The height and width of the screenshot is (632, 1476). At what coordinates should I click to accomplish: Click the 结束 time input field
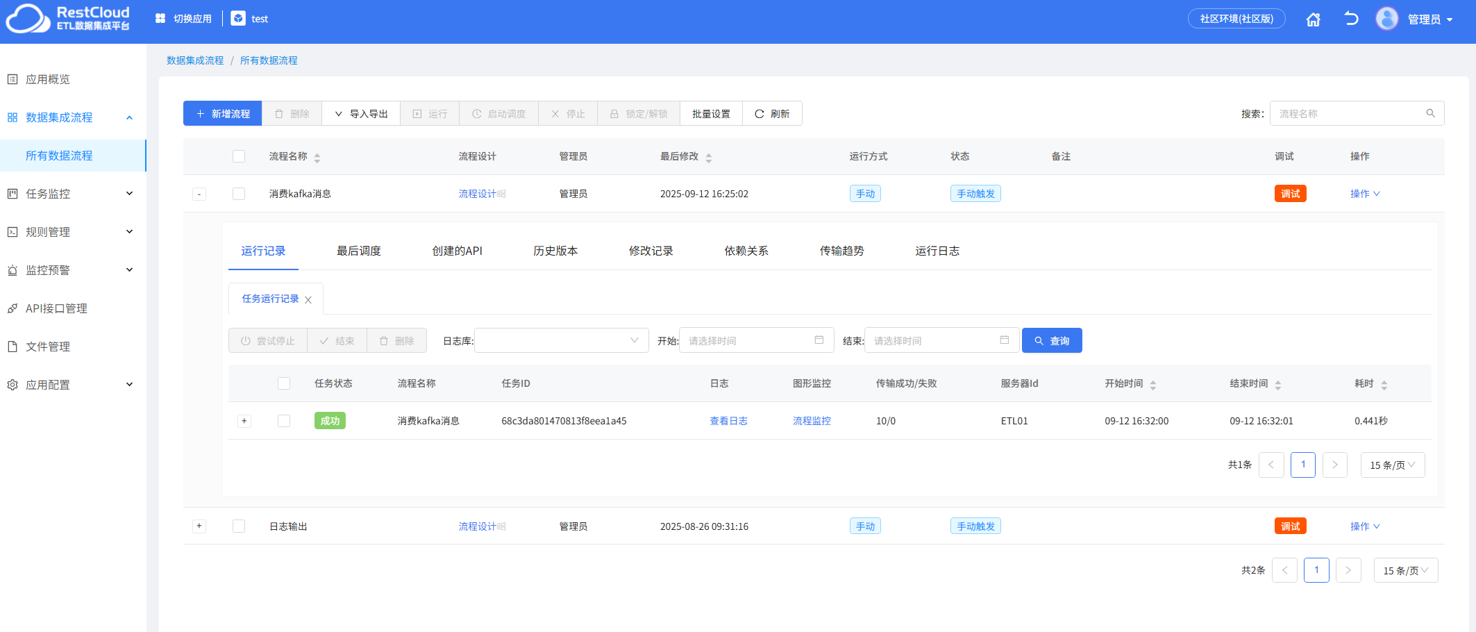click(x=941, y=340)
